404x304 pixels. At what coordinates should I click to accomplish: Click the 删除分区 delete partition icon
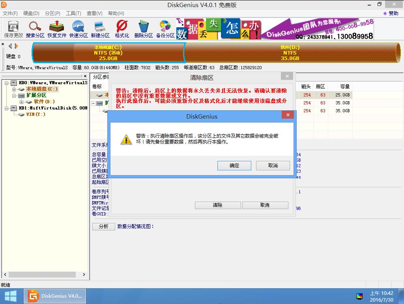(x=144, y=29)
